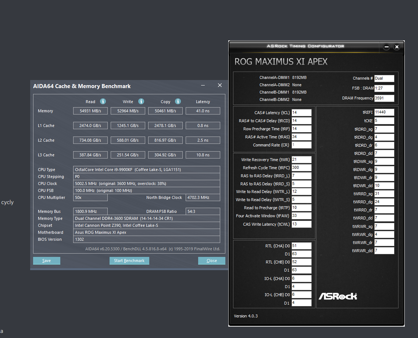
Task: Click the North Bridge Clock value
Action: click(x=203, y=197)
